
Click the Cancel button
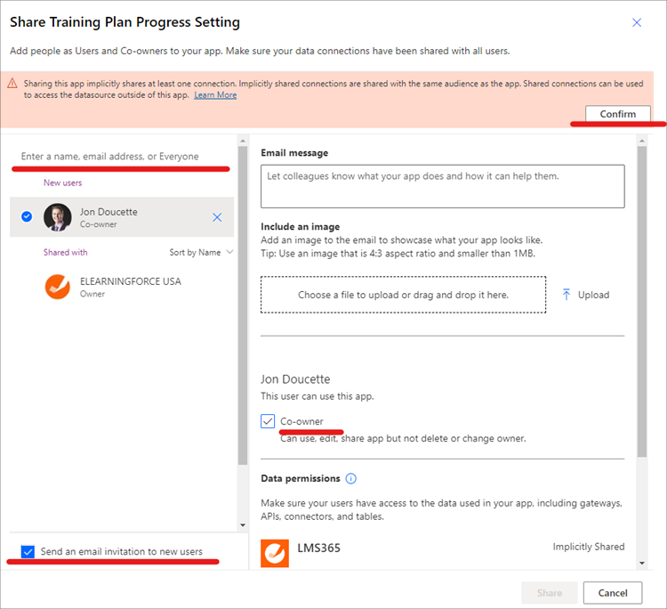[613, 593]
